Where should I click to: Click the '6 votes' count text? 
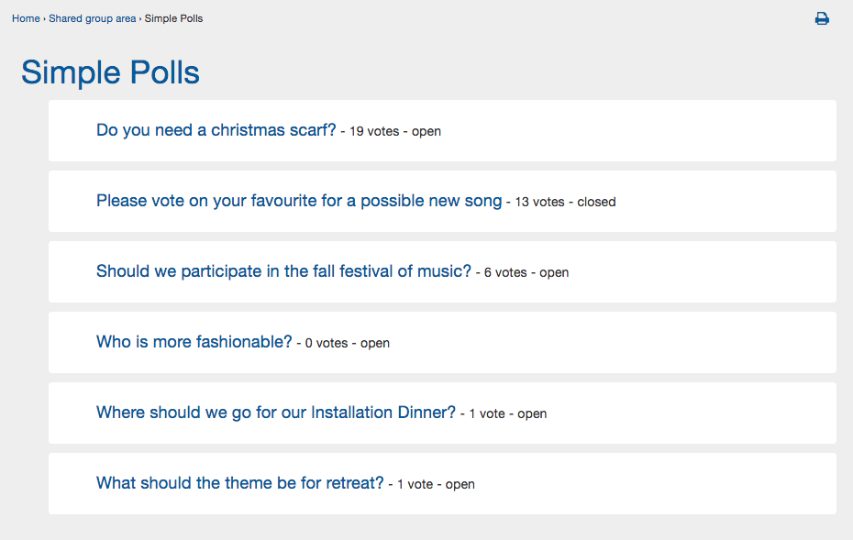(x=505, y=272)
